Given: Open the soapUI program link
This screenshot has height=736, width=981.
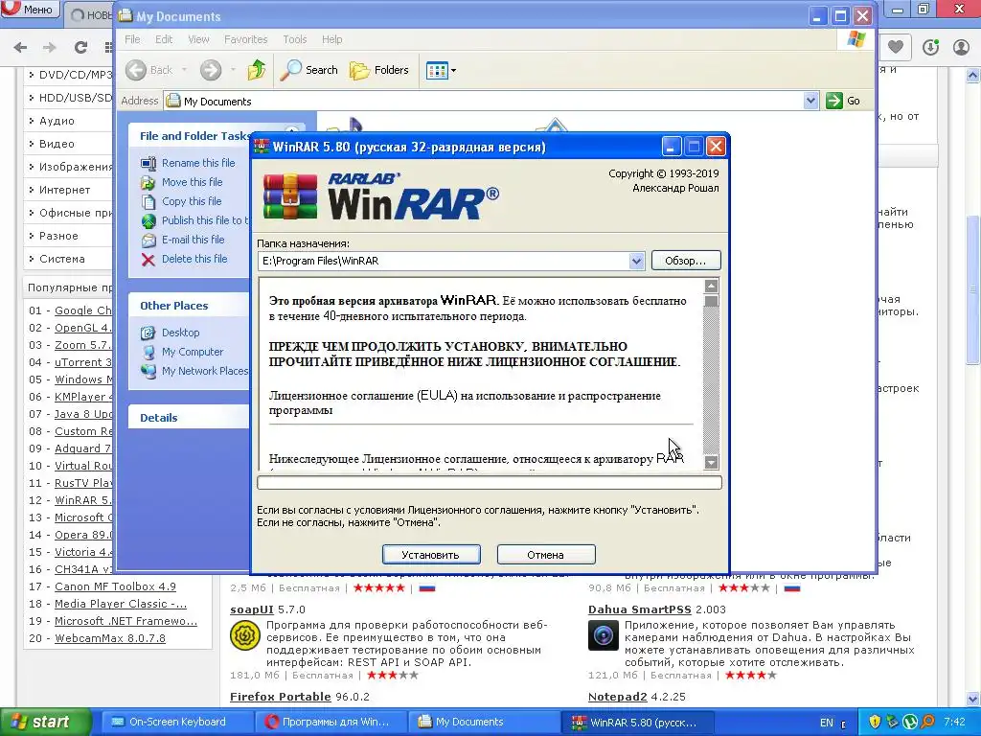Looking at the screenshot, I should coord(252,609).
